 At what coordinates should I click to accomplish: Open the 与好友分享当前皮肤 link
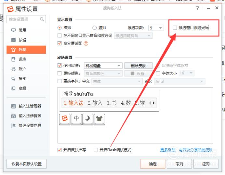tap(196, 150)
